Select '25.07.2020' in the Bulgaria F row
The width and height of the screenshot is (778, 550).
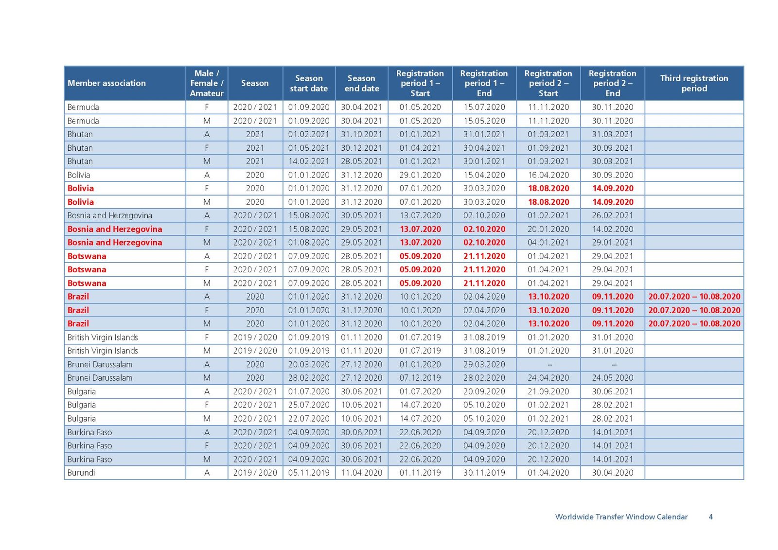(x=309, y=405)
